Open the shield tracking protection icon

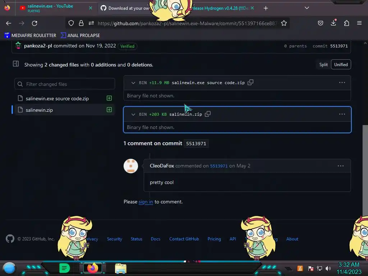pos(71,23)
